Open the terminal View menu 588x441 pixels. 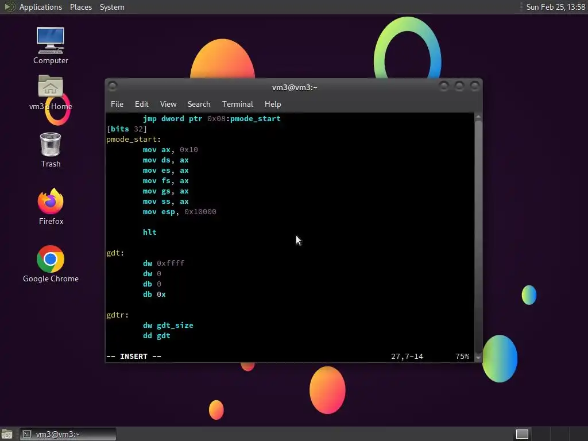coord(168,105)
